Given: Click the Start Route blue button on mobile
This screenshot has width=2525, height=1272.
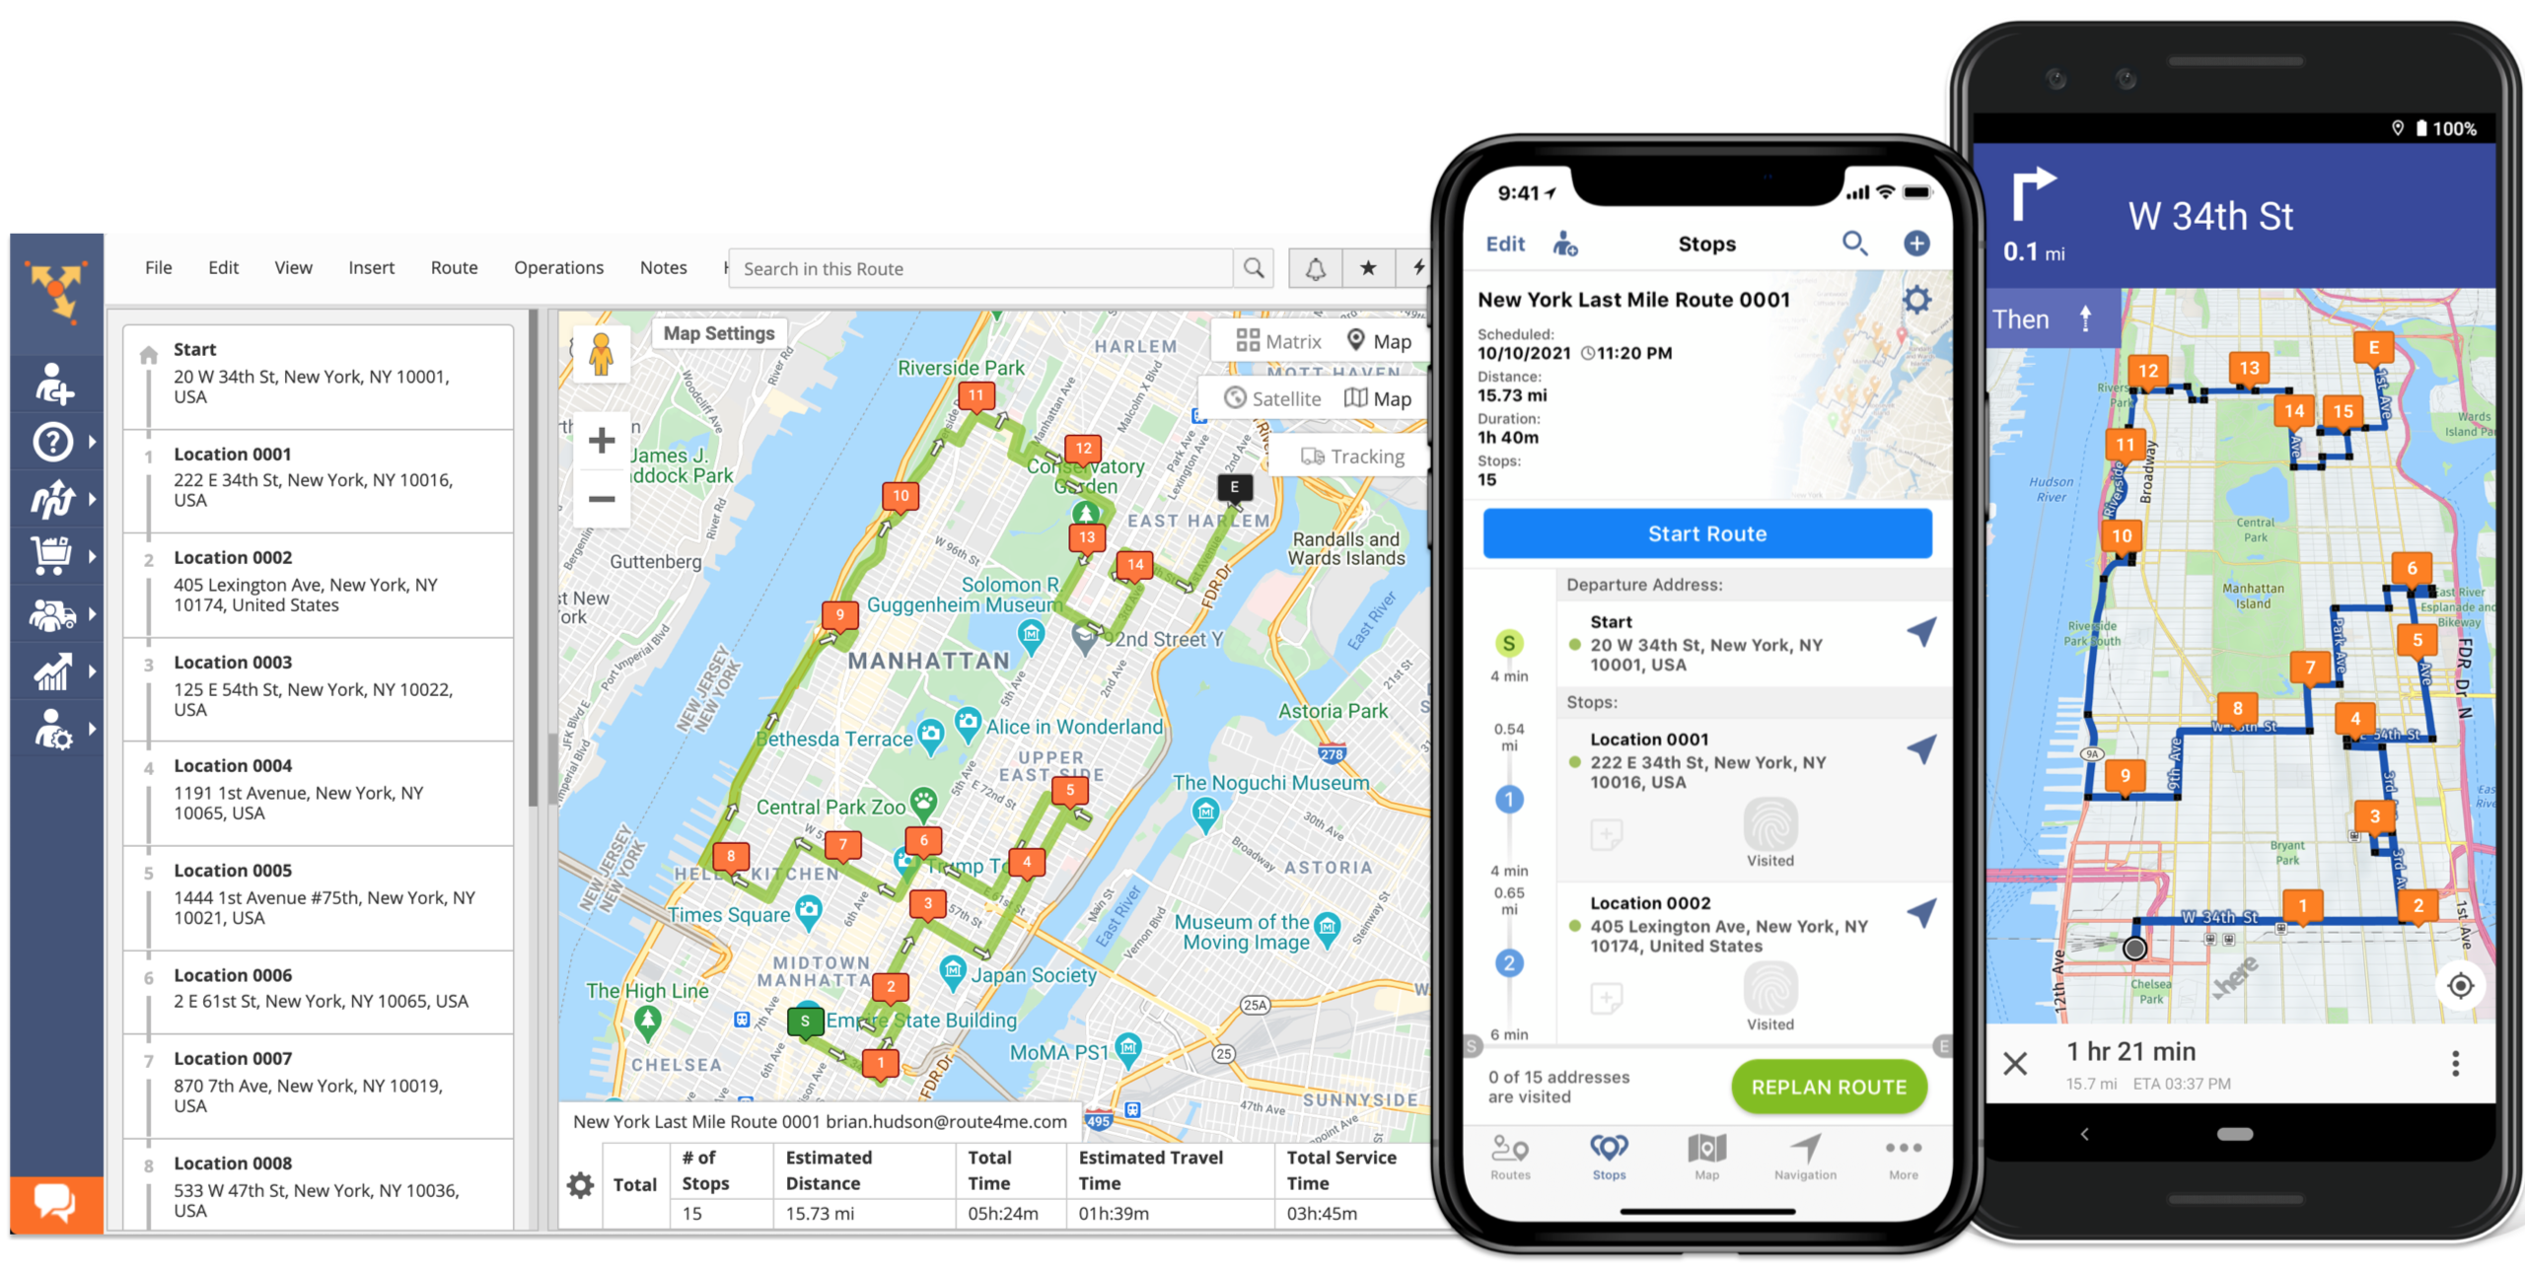Looking at the screenshot, I should point(1705,532).
